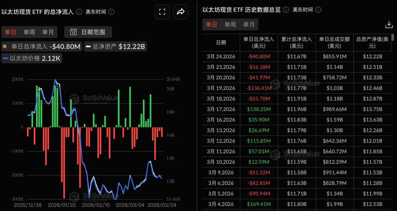Open the 日期范围 date picker
The width and height of the screenshot is (397, 211).
pyautogui.click(x=88, y=32)
